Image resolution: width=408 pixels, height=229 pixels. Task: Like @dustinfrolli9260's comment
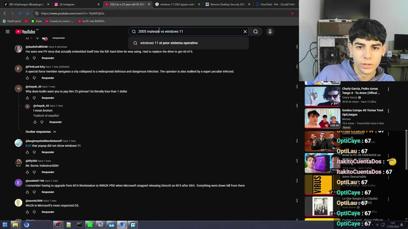27,58
